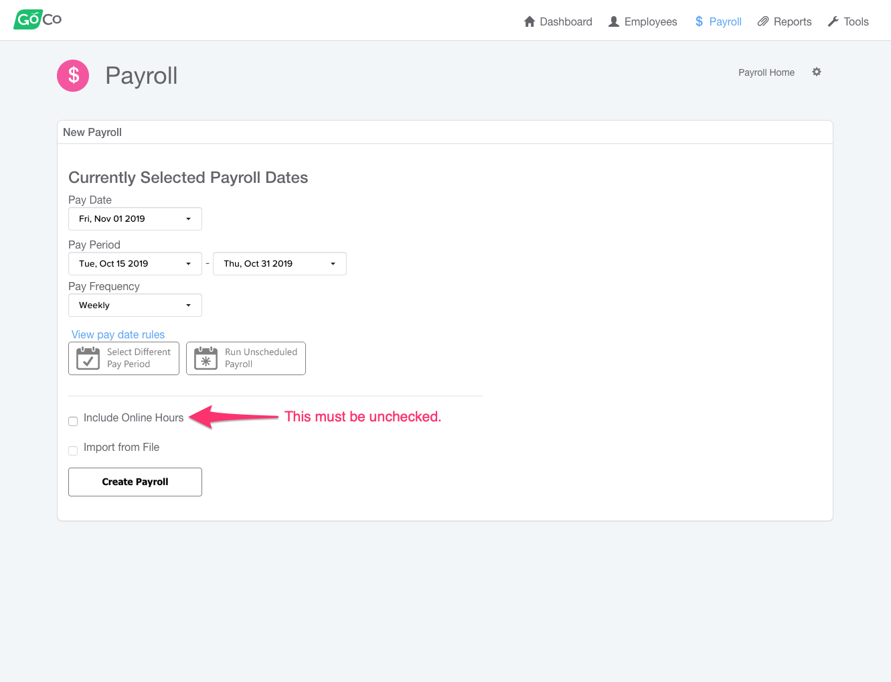Click the Employees person icon
Image resolution: width=891 pixels, height=682 pixels.
pyautogui.click(x=614, y=21)
